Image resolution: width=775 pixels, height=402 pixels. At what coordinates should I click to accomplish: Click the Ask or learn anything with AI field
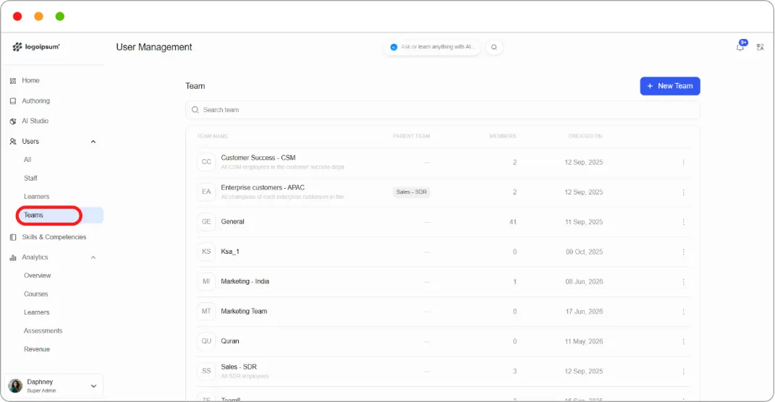coord(433,47)
